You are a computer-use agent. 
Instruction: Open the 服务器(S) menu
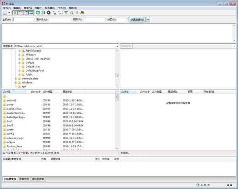coord(50,8)
